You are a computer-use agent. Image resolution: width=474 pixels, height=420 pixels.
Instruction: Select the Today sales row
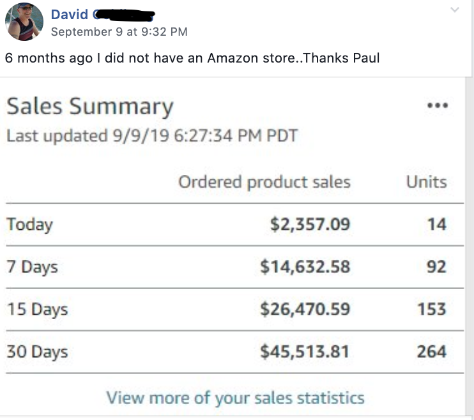click(x=235, y=225)
